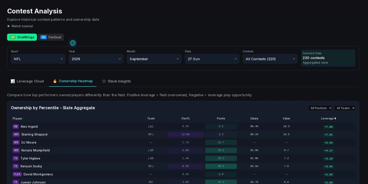Sort by the Leverage column header
The width and height of the screenshot is (368, 184).
[x=329, y=118]
